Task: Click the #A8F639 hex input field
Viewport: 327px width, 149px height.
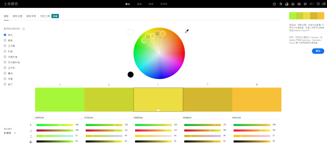Action: [x=58, y=118]
